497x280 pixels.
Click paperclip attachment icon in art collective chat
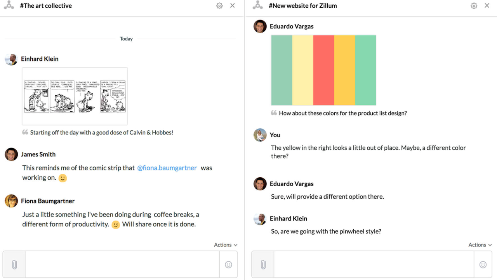(14, 264)
